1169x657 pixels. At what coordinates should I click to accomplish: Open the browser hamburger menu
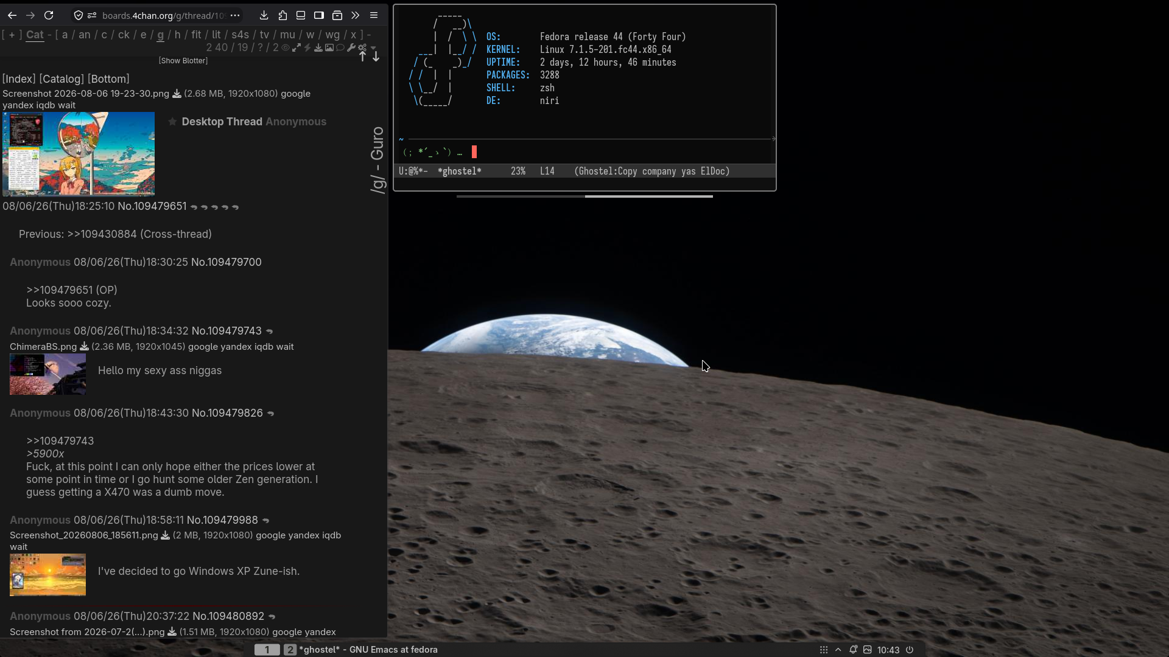[374, 15]
